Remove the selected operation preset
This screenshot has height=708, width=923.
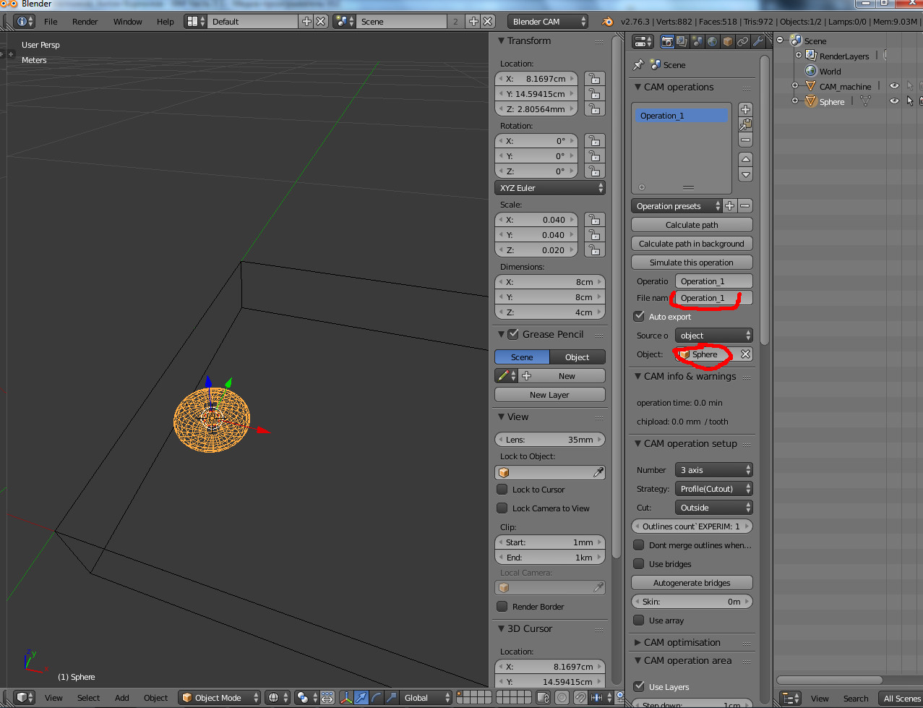pos(745,206)
